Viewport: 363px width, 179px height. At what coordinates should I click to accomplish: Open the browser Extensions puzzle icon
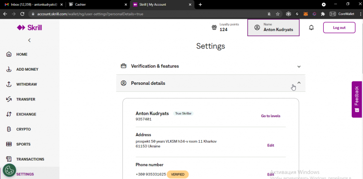323,14
